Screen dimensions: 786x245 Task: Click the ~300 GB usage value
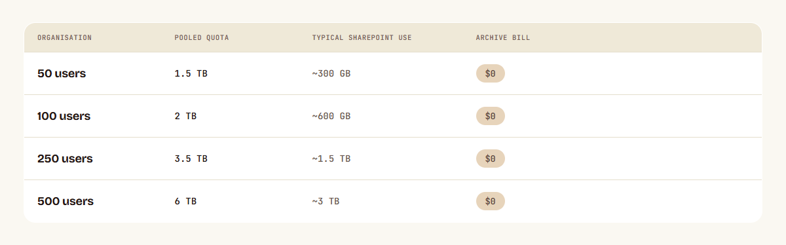[331, 73]
